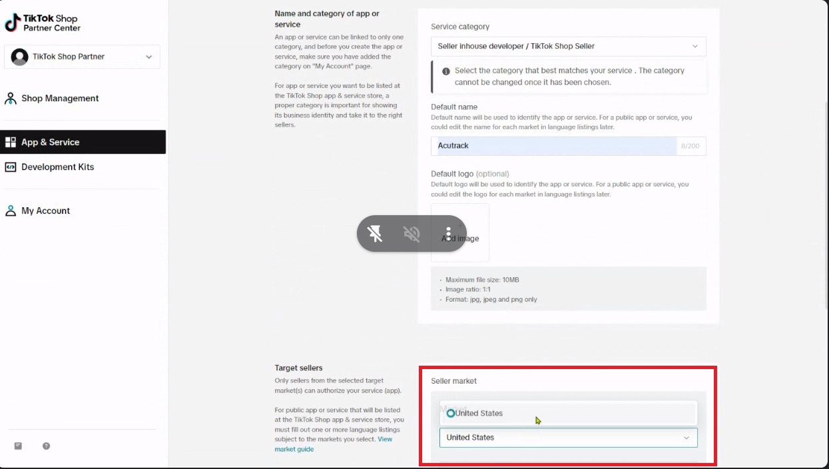This screenshot has height=469, width=829.
Task: Open the help question mark icon
Action: pos(47,446)
